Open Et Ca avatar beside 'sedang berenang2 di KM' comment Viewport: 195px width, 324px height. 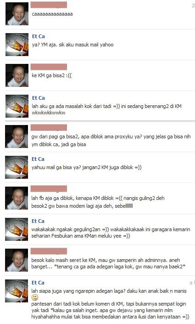(17, 106)
